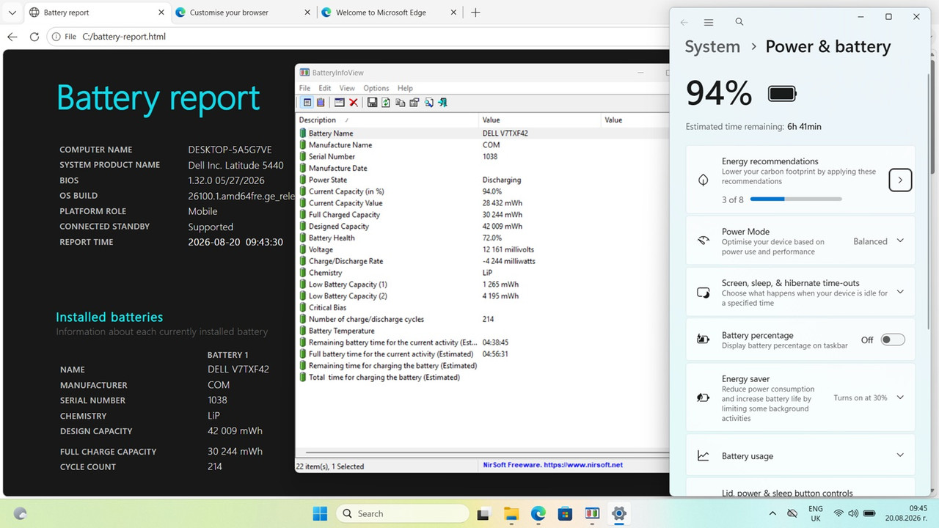Viewport: 939px width, 528px height.
Task: Expand the Energy saver section
Action: click(x=900, y=397)
